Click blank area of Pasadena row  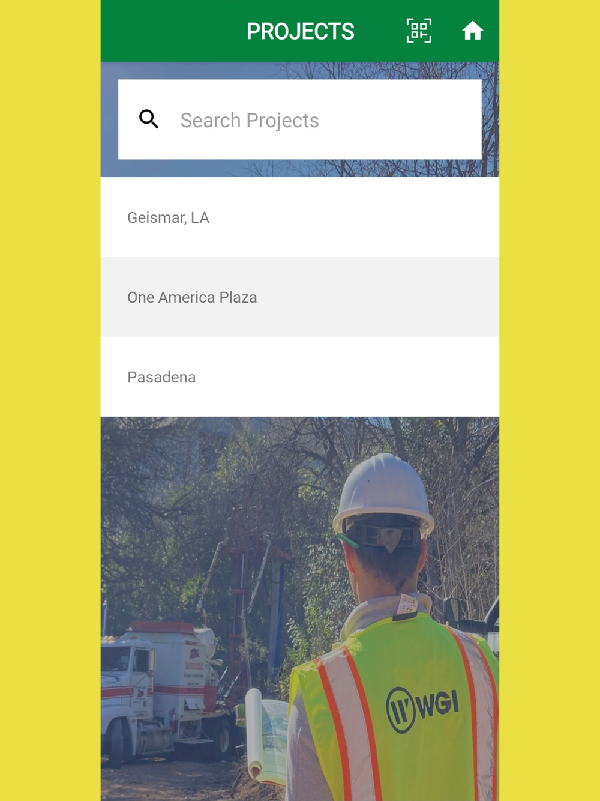[360, 377]
